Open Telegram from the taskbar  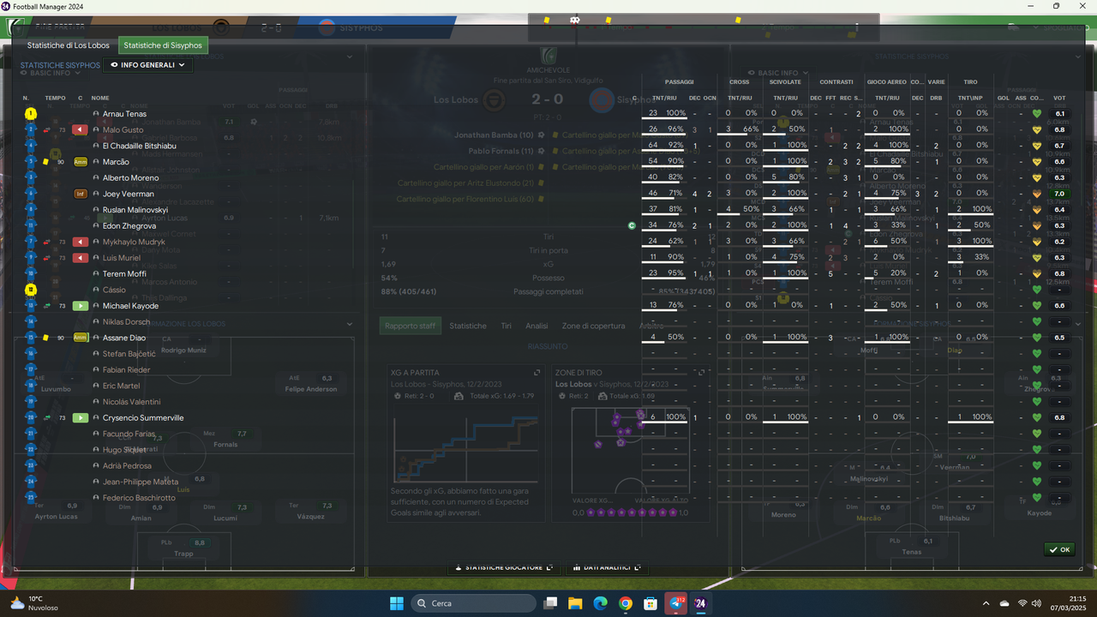pyautogui.click(x=675, y=603)
